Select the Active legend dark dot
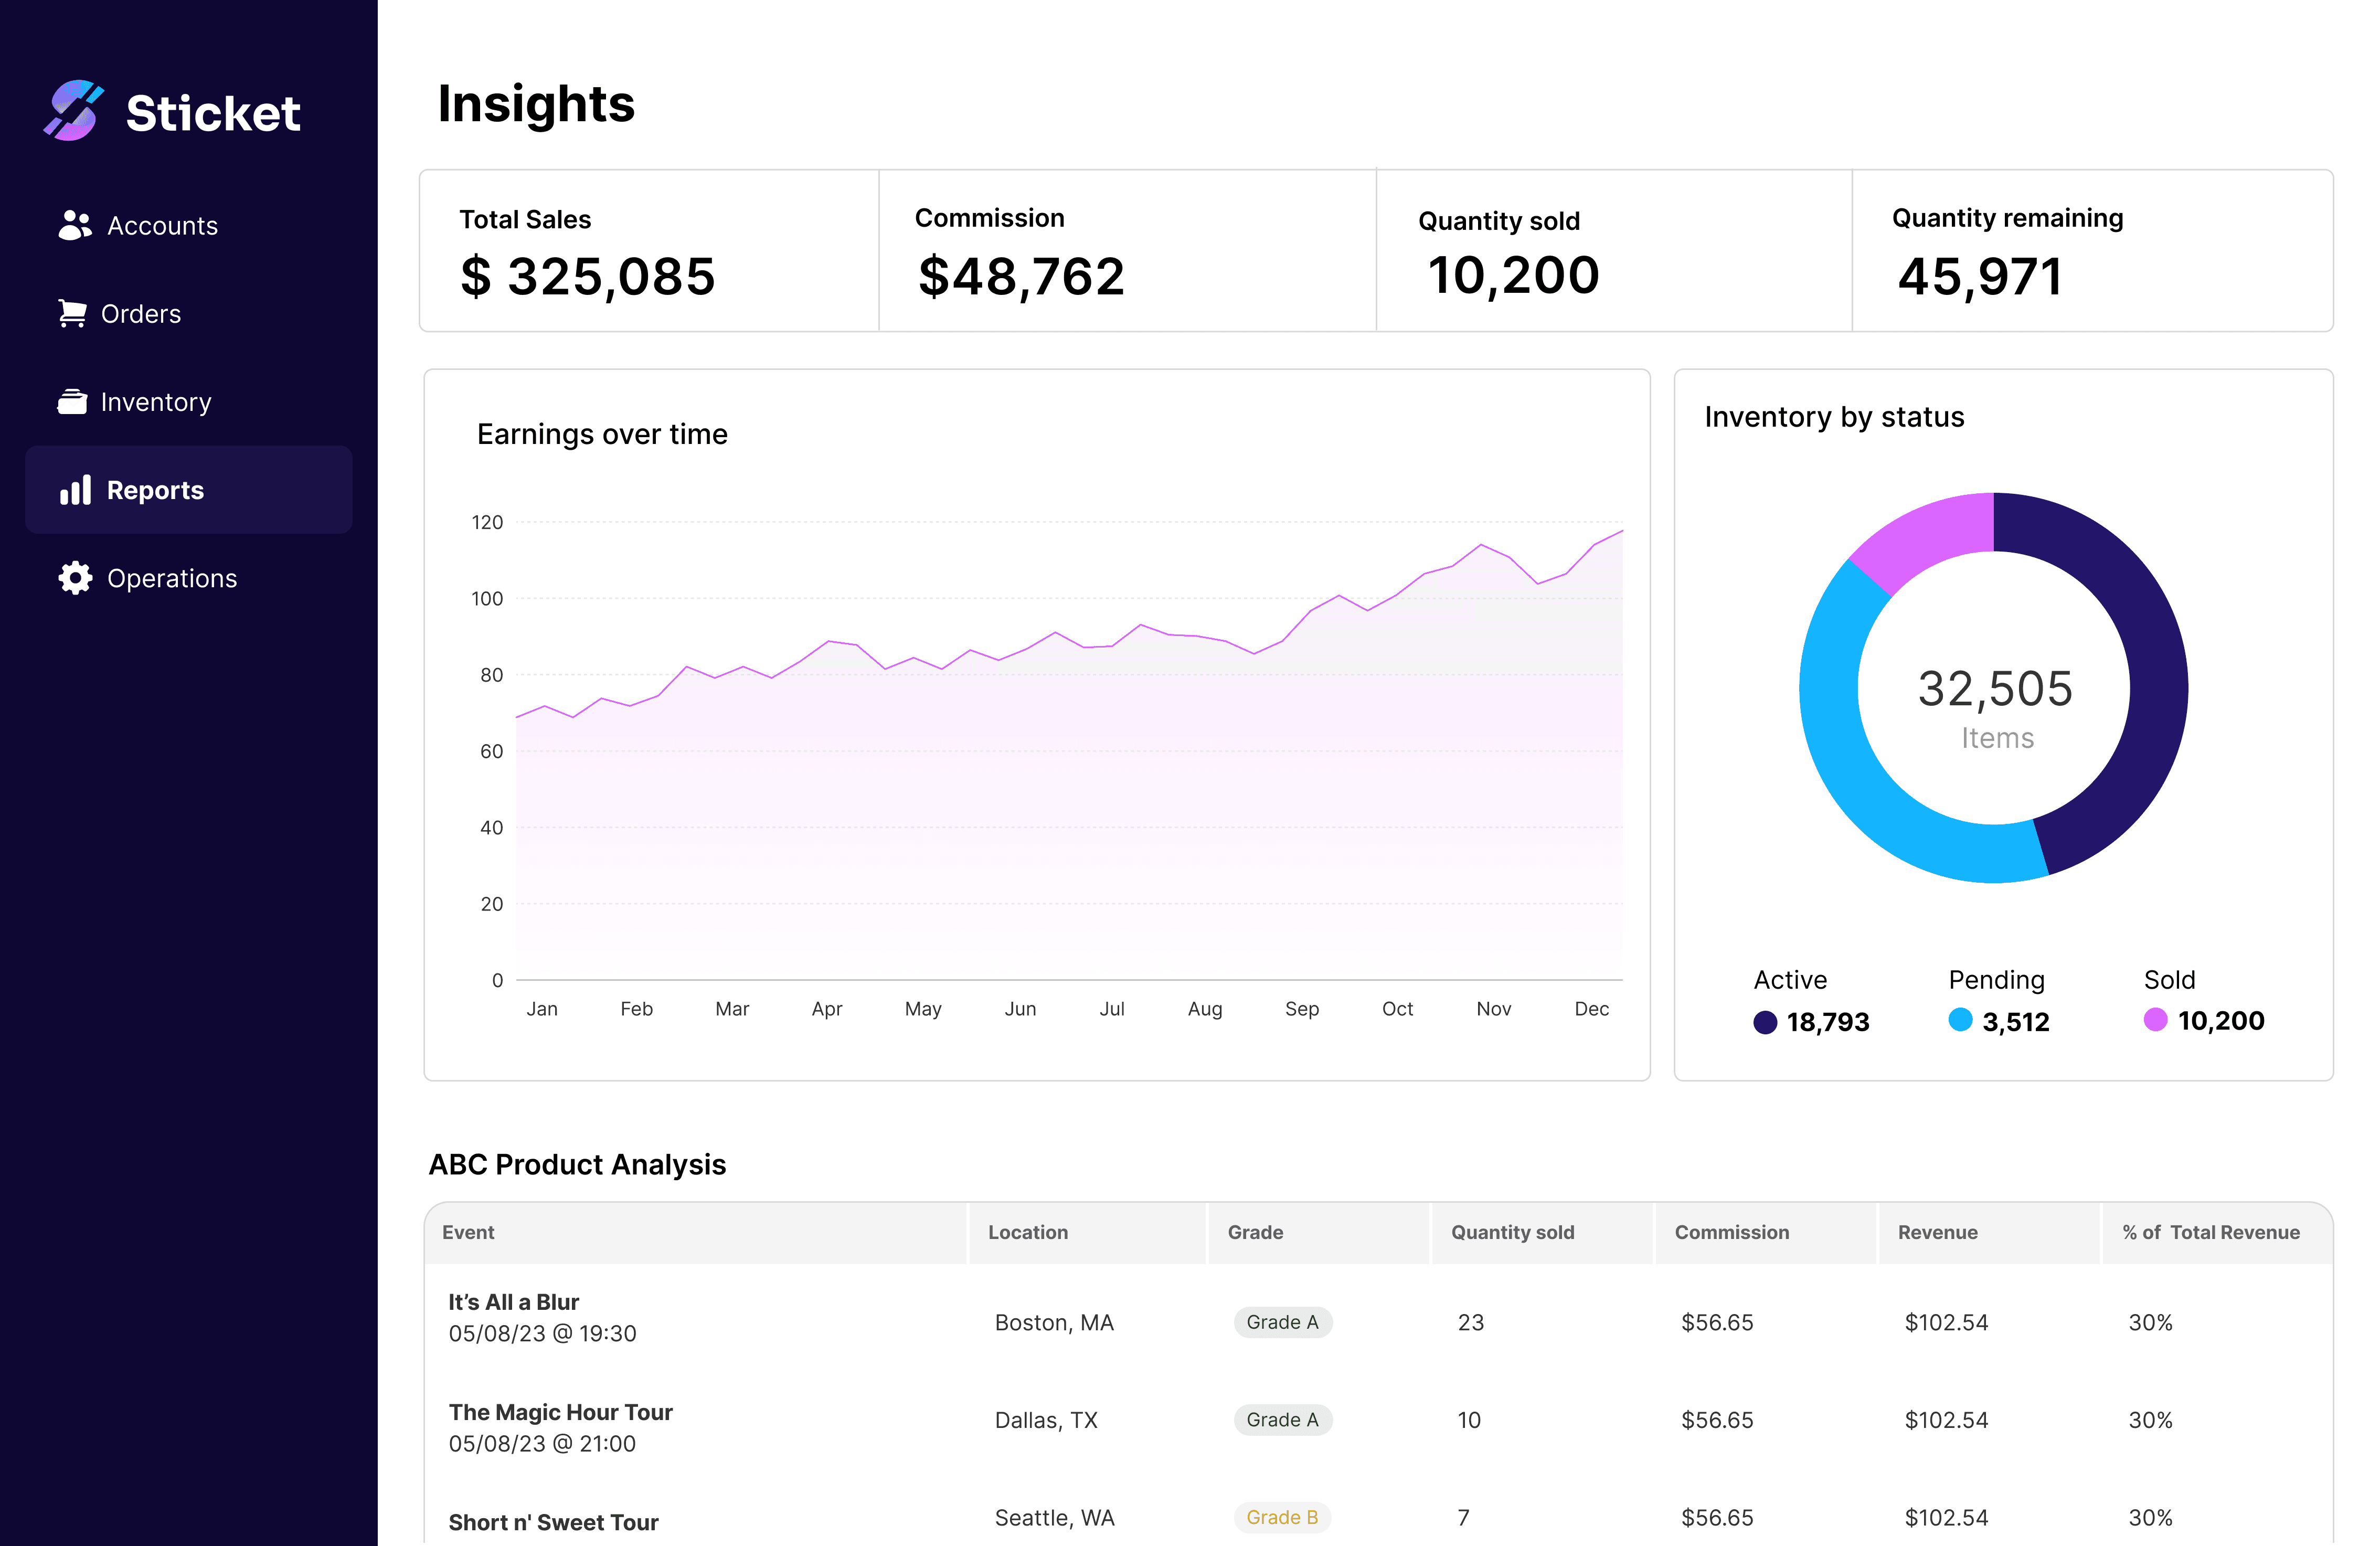 (1765, 1022)
